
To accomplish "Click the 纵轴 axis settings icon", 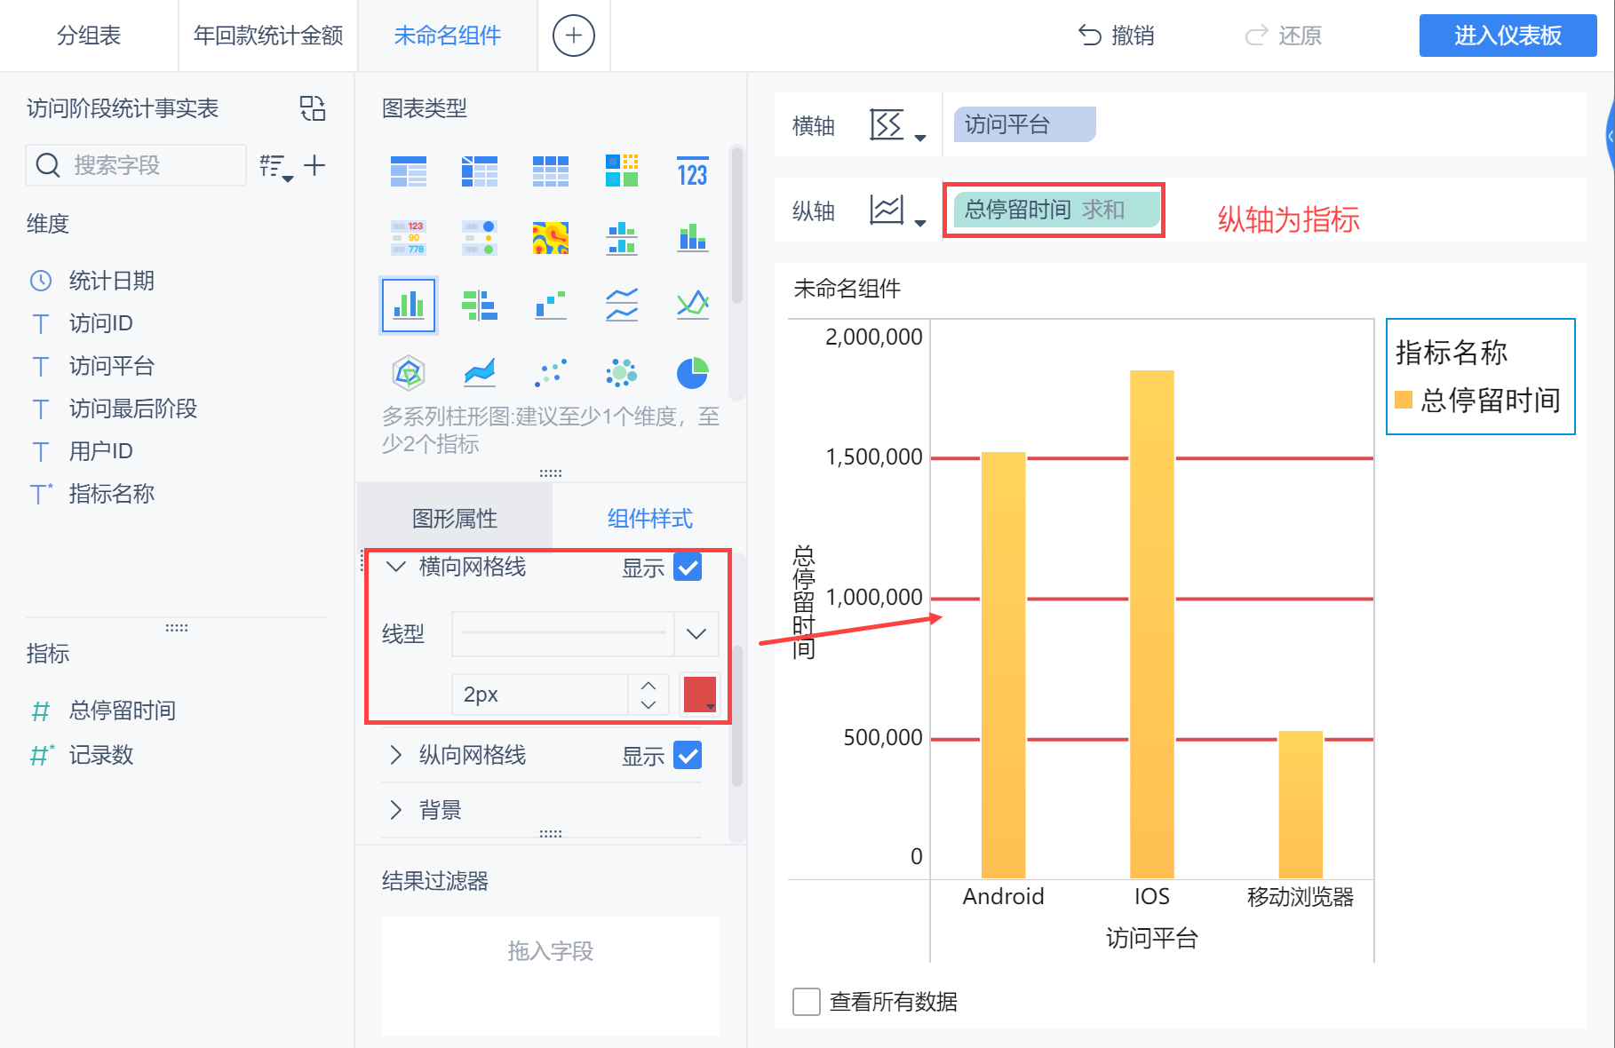I will (887, 210).
